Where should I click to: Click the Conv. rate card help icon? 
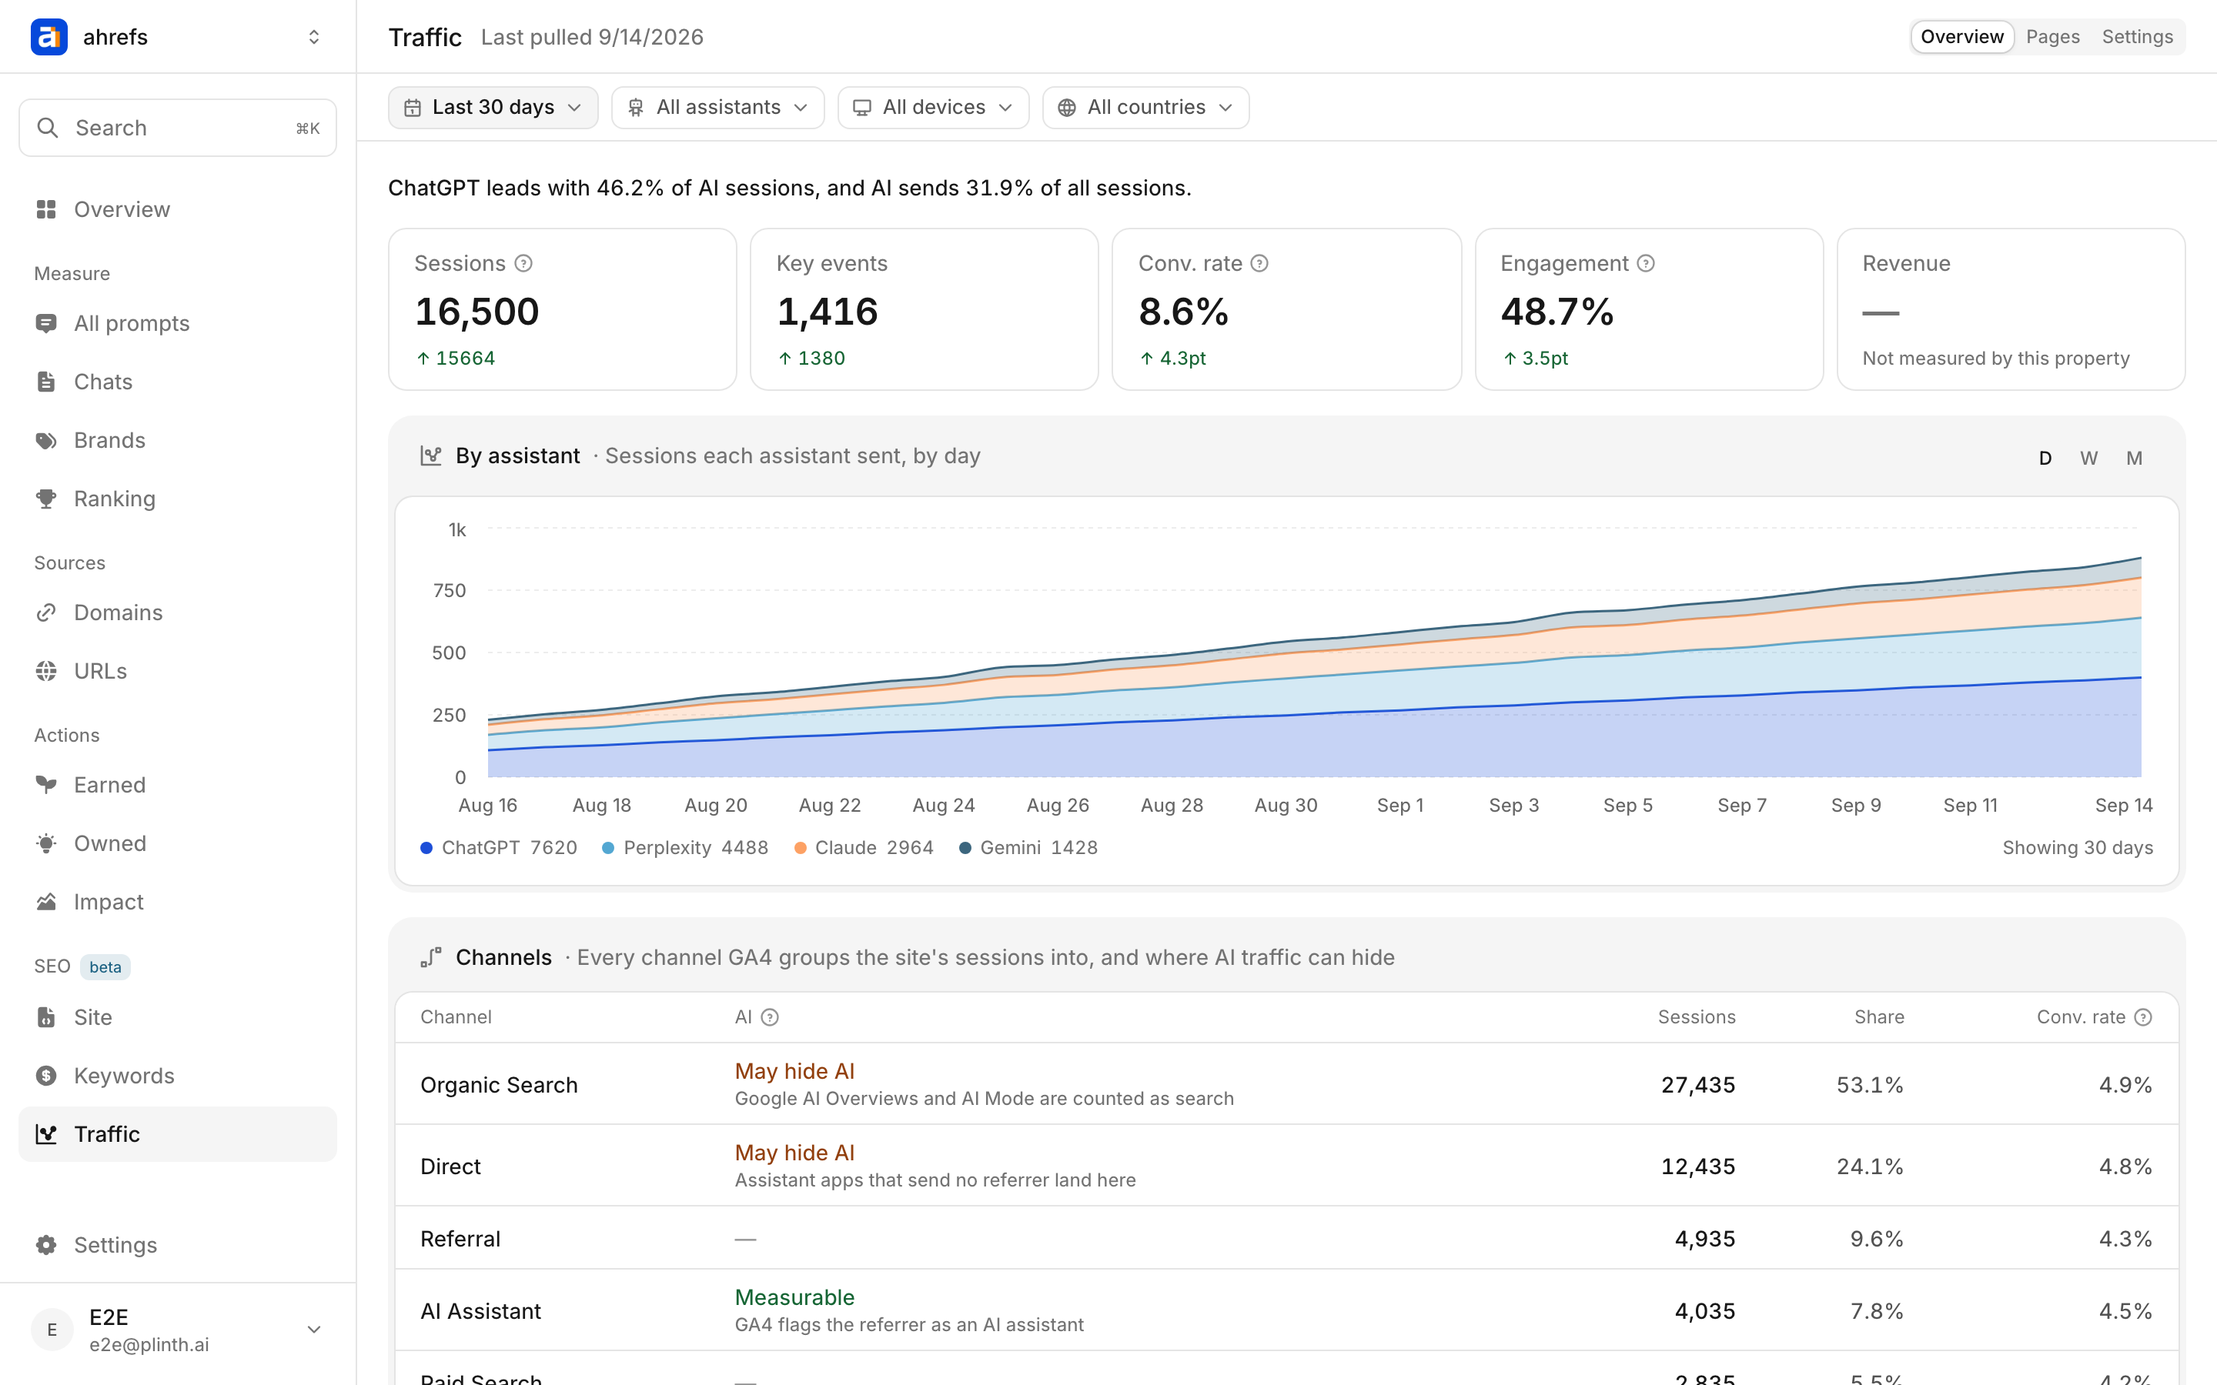point(1259,264)
